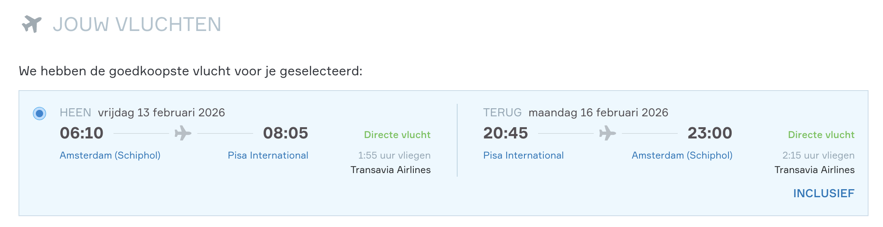Click the return departure time 20:45
The image size is (883, 227).
tap(505, 133)
